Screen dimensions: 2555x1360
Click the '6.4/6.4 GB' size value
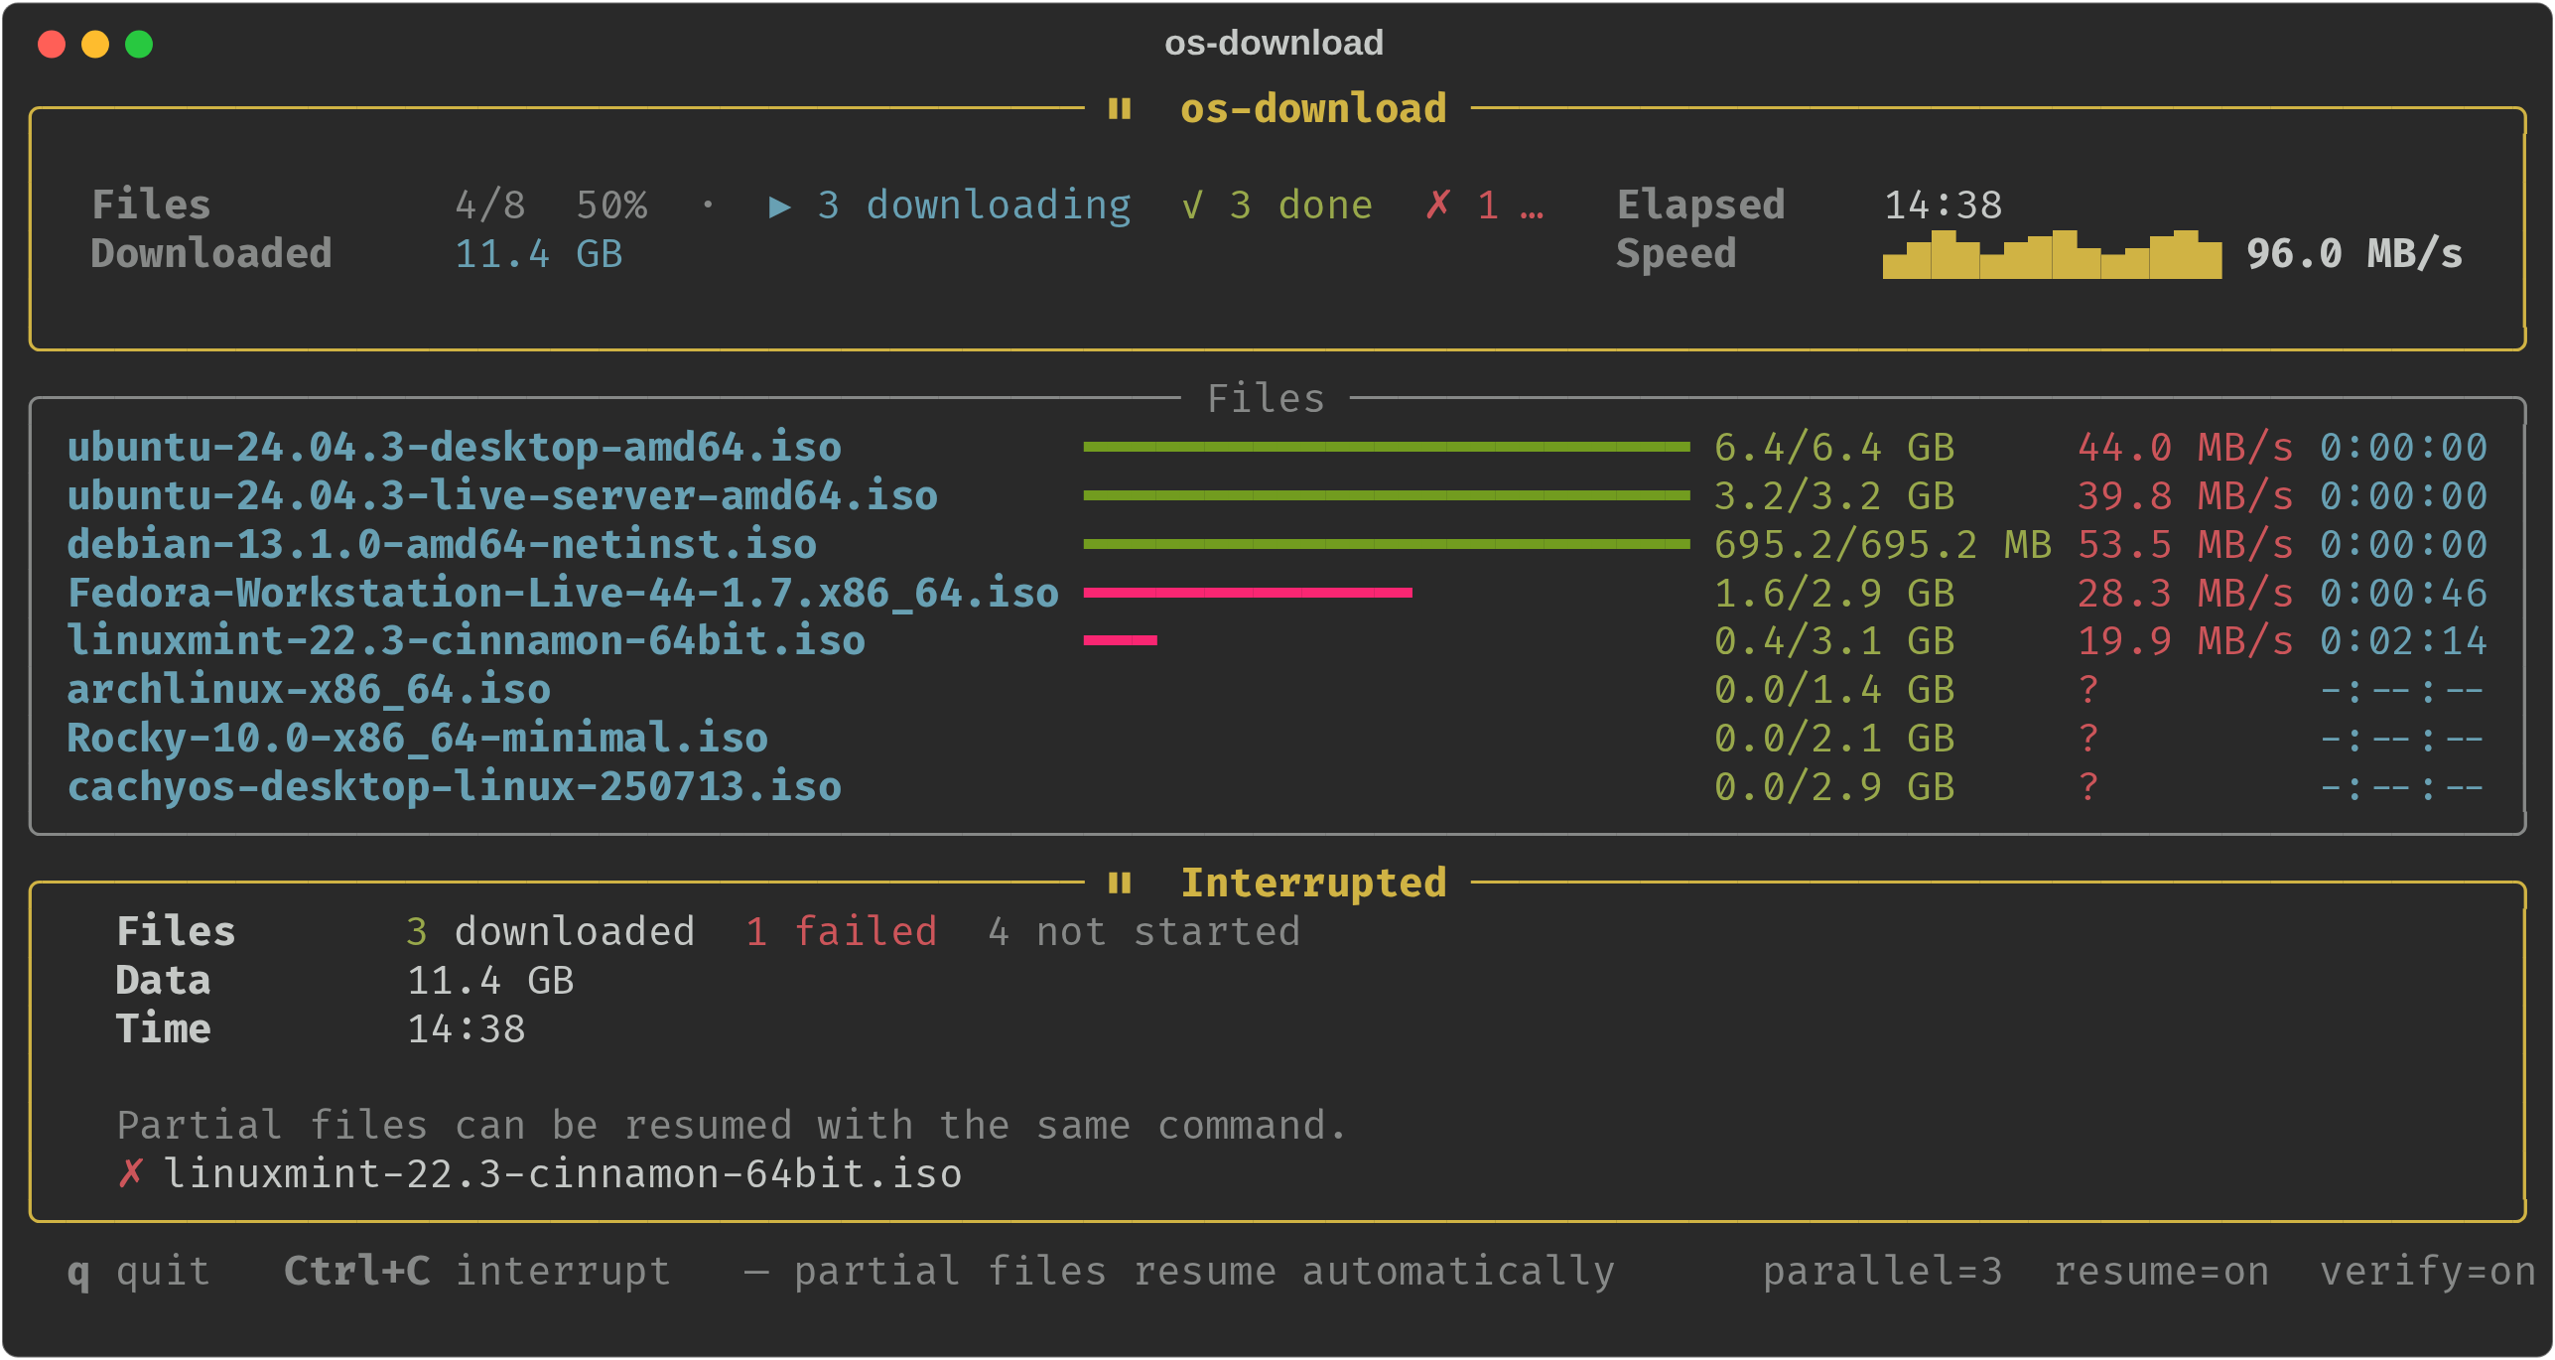1834,448
